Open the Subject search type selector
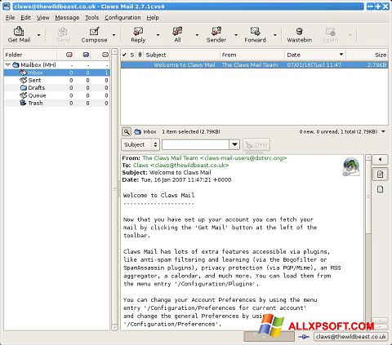 (140, 144)
